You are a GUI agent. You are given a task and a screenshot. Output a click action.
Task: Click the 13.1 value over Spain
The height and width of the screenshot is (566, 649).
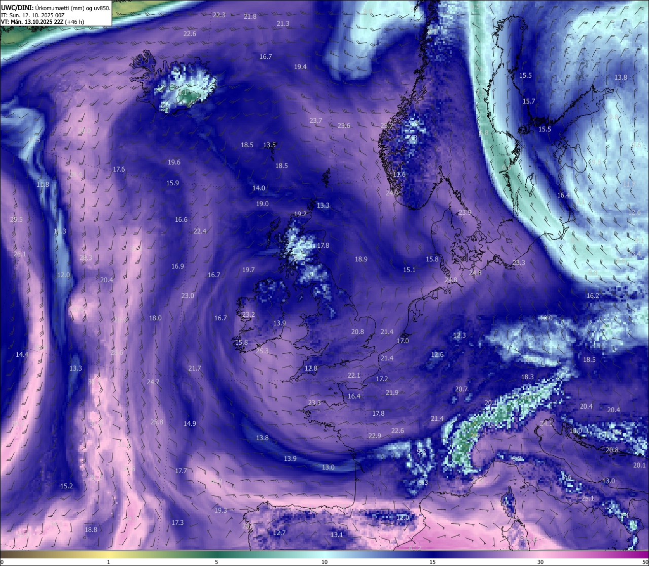[337, 535]
